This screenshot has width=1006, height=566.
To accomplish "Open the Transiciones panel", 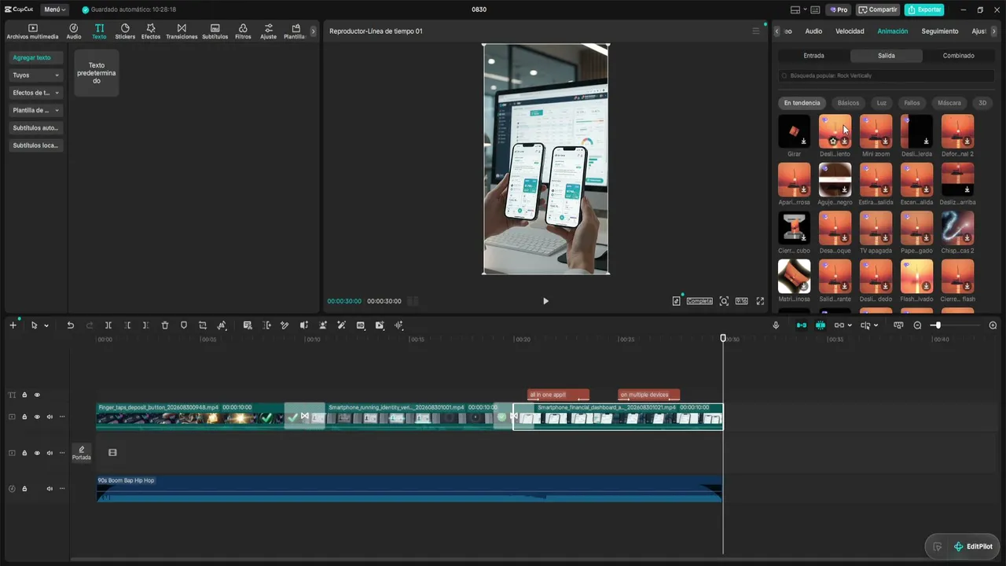I will coord(182,31).
